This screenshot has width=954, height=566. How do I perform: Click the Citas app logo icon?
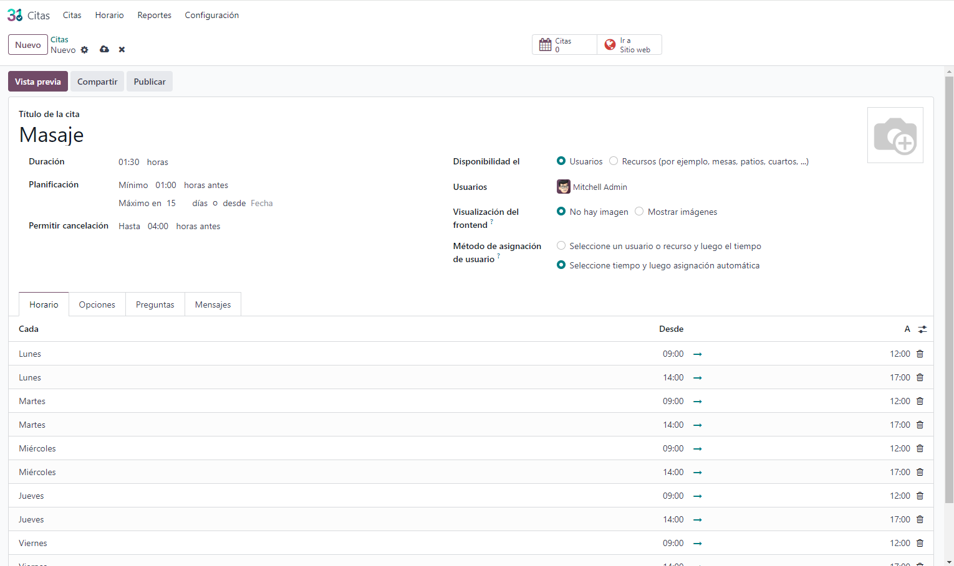(15, 15)
